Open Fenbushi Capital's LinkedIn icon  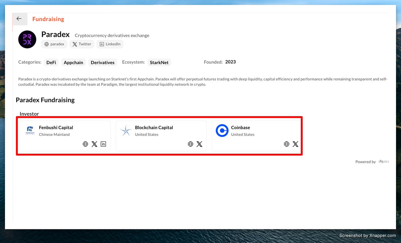tap(103, 144)
